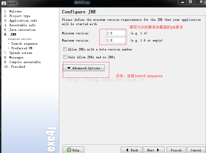
Task: Open the Preferred VM advanced option
Action: (x=22, y=48)
